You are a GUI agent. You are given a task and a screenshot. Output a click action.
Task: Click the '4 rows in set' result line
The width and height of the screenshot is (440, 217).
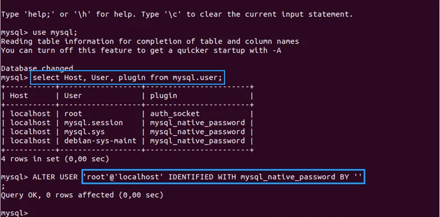(x=55, y=159)
